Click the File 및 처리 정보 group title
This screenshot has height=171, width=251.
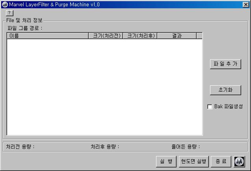coord(24,21)
